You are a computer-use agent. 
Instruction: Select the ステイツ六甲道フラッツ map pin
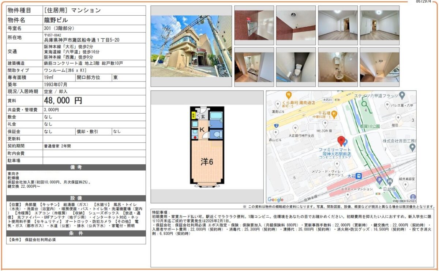(402, 96)
